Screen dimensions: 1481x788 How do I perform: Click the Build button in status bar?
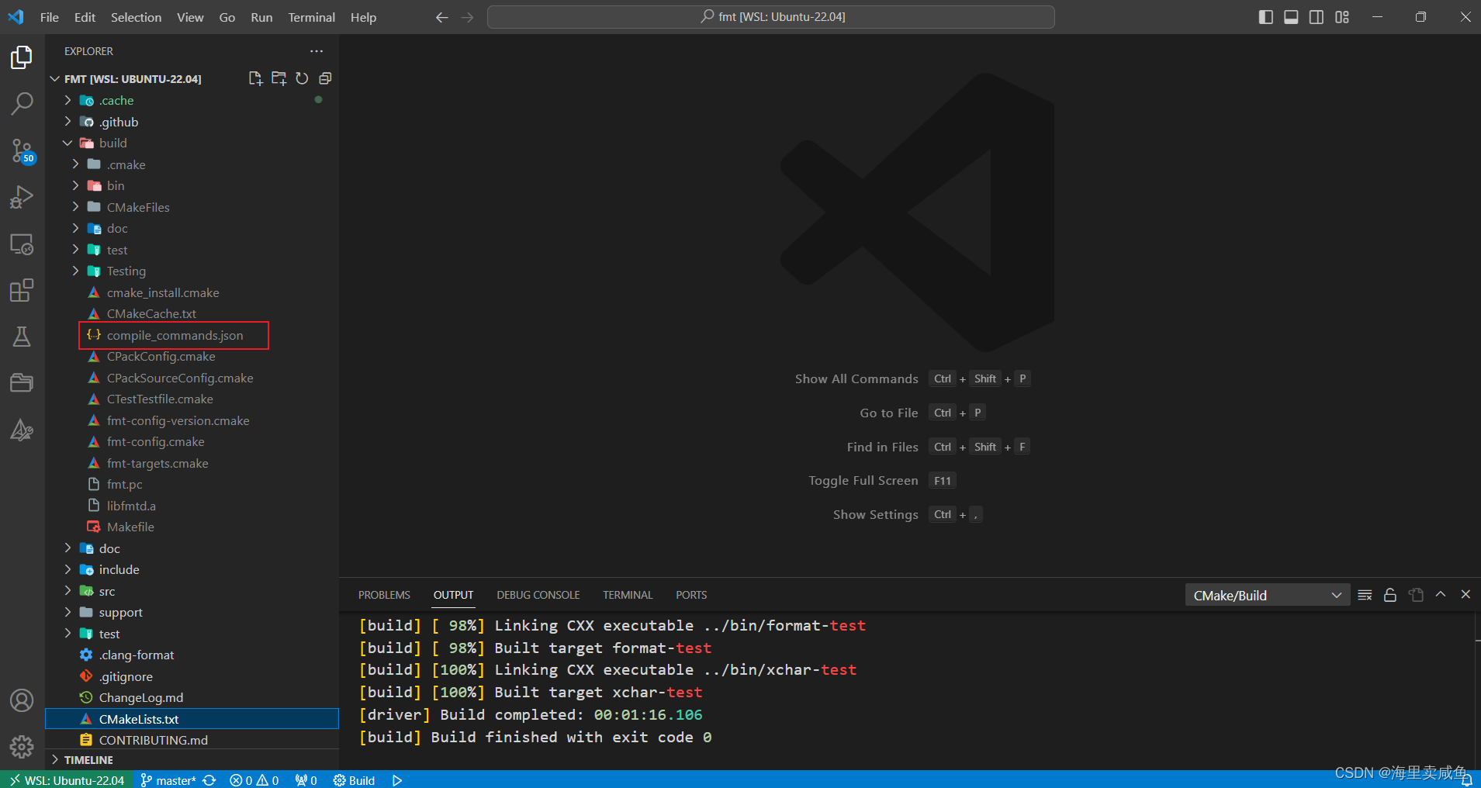click(354, 780)
